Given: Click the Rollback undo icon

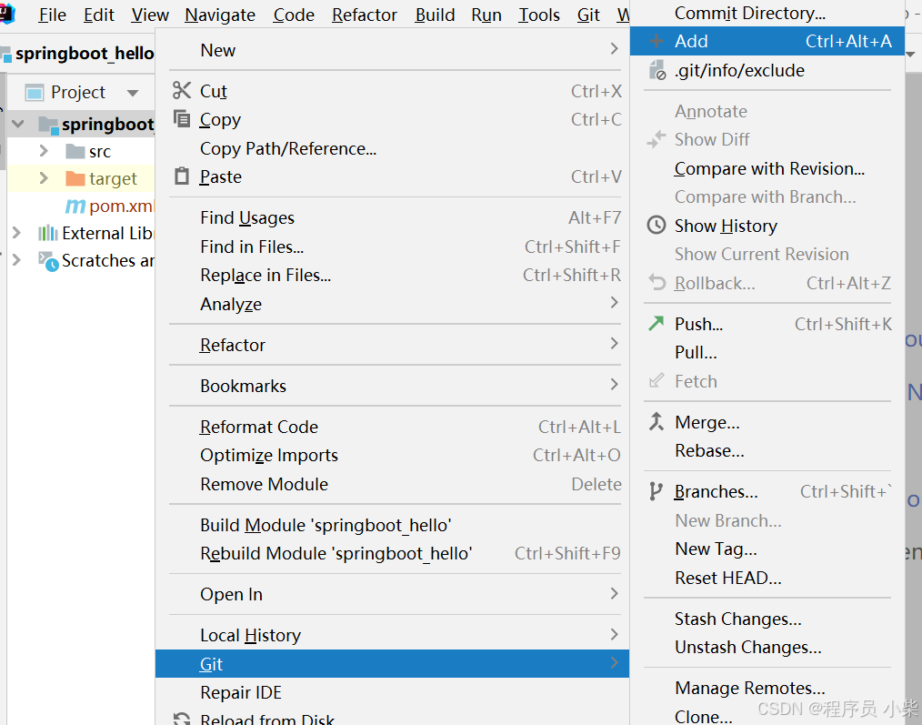Looking at the screenshot, I should pyautogui.click(x=656, y=283).
